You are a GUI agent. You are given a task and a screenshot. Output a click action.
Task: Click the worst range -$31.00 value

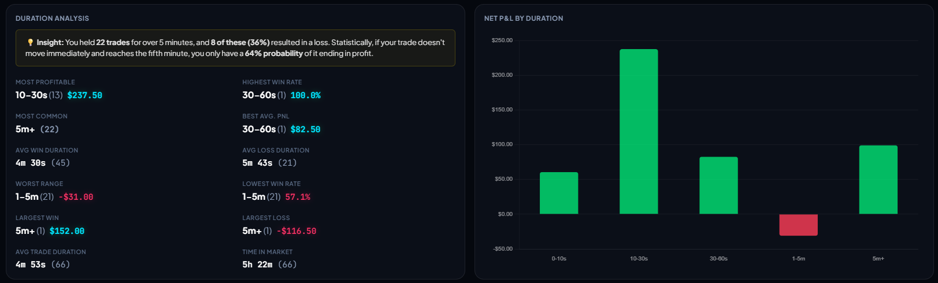(76, 197)
